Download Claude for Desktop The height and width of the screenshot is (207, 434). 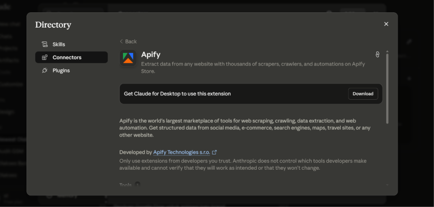point(363,94)
